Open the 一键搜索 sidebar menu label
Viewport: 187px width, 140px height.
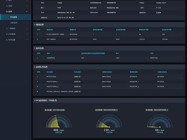(x=12, y=28)
